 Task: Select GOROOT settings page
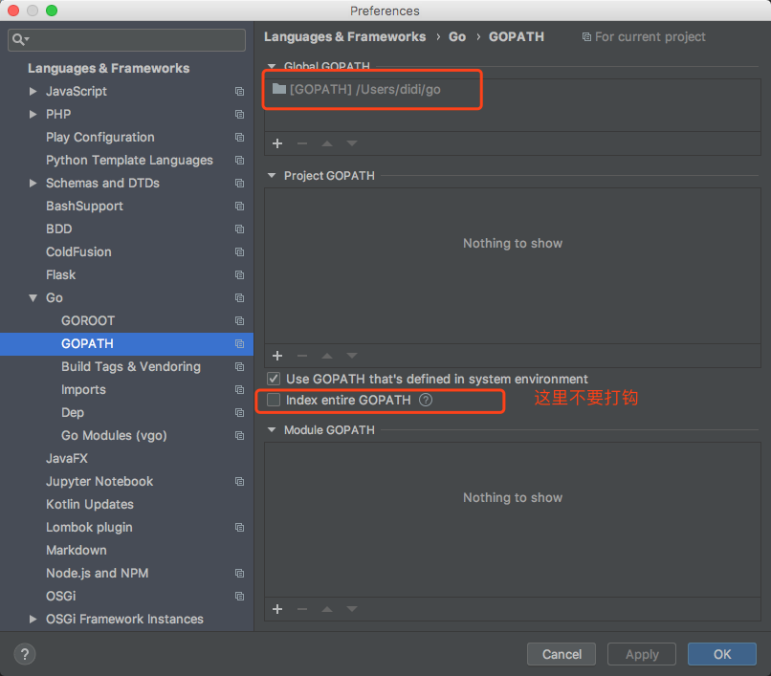87,320
